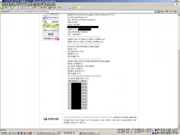Screen dimensions: 180x135
Task: Expand the Quick Launch overflow chevron
Action: coord(35,133)
